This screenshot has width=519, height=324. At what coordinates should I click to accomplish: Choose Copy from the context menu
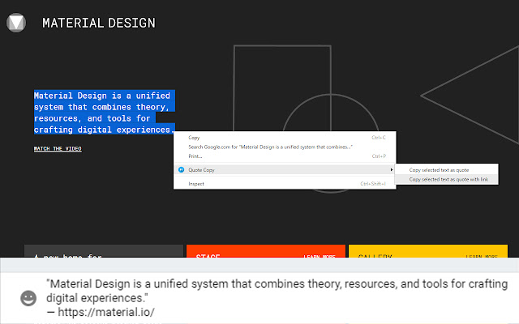(x=285, y=138)
